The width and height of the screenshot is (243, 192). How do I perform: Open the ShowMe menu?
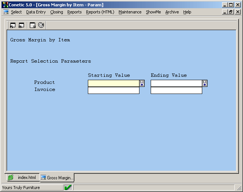(x=153, y=12)
